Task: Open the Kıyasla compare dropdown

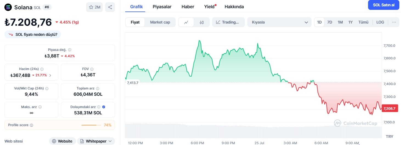Action: coord(279,22)
